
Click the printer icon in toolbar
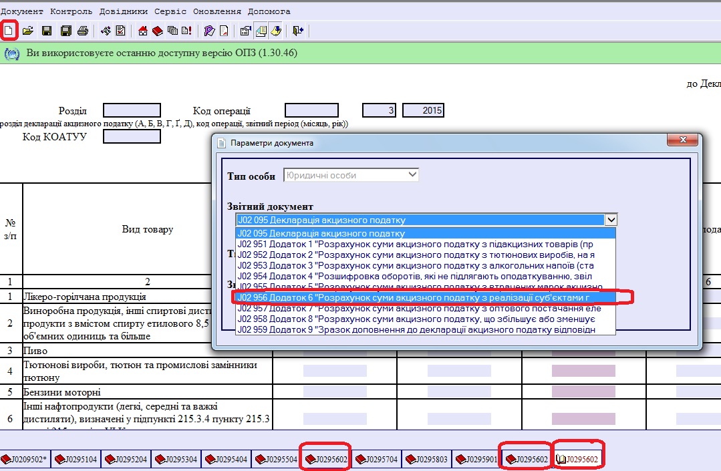coord(82,31)
